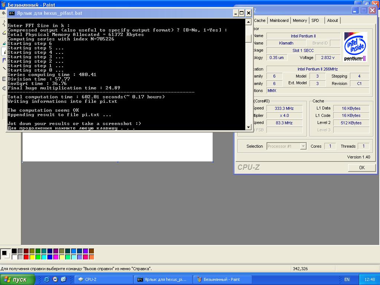Screen dimensions: 380x285
Task: Click the Series computing time 480.41 line
Action: 52,74
